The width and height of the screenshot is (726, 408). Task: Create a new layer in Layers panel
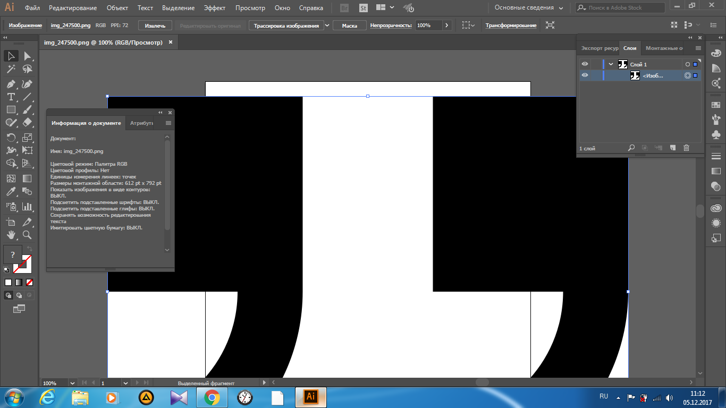[672, 148]
